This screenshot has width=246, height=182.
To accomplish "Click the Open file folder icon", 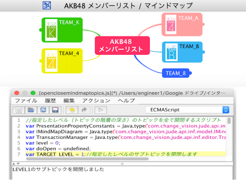I will pos(31,110).
